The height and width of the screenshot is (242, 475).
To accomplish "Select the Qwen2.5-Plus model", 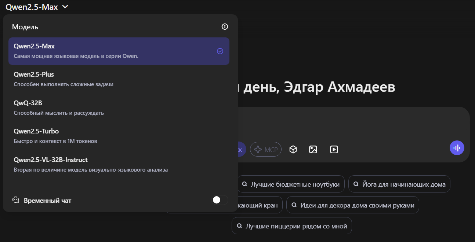I will coord(119,79).
